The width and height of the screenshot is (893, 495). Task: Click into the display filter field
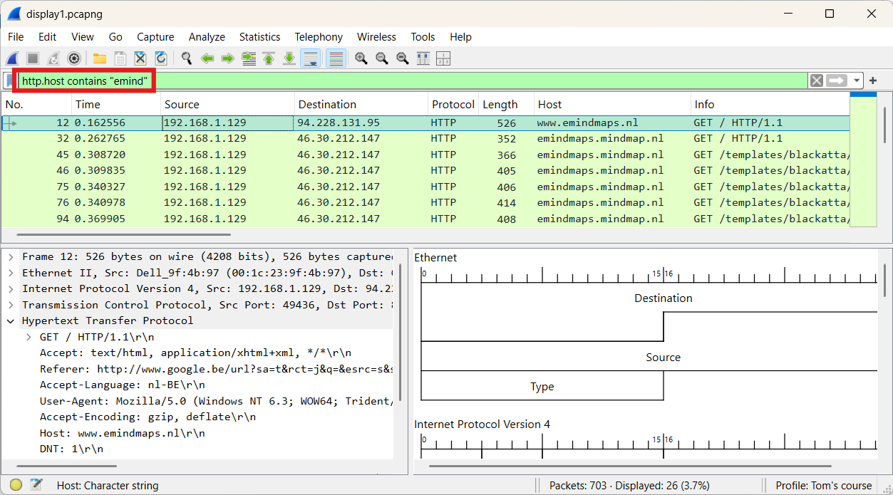pos(413,80)
